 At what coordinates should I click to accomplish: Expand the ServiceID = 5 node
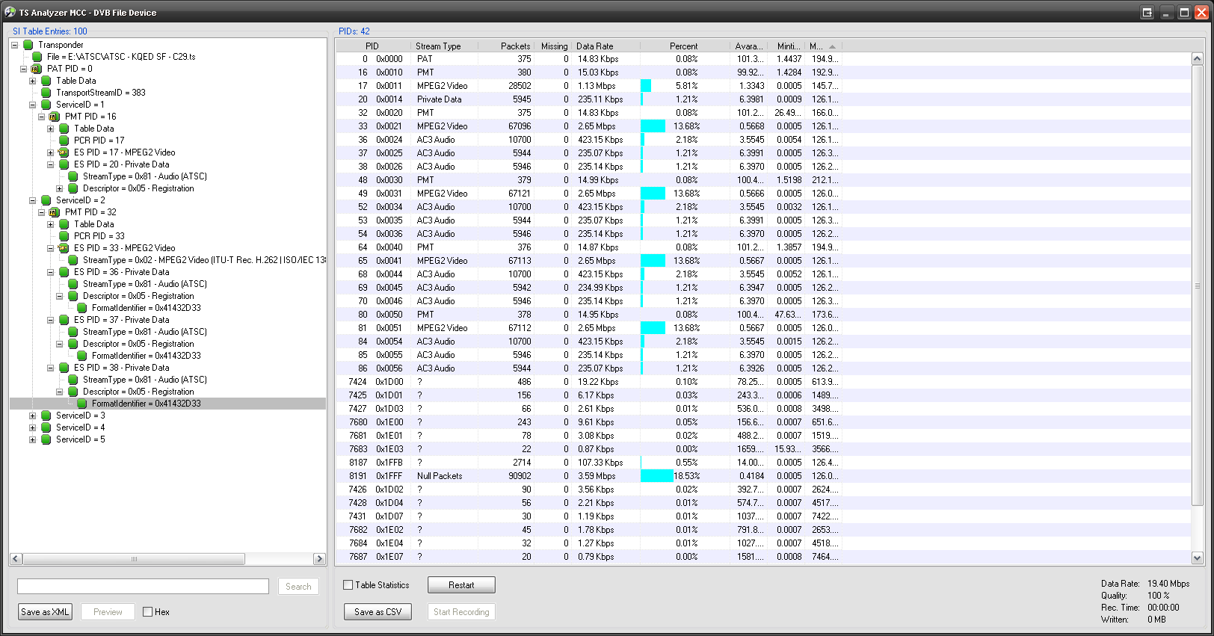(32, 439)
